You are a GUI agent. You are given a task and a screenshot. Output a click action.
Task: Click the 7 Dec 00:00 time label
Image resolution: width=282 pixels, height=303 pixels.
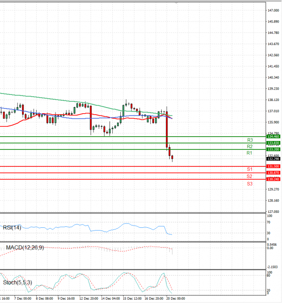click(x=23, y=299)
